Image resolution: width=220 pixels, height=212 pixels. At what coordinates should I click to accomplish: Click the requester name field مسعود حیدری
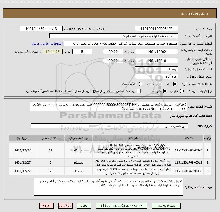tap(121, 44)
